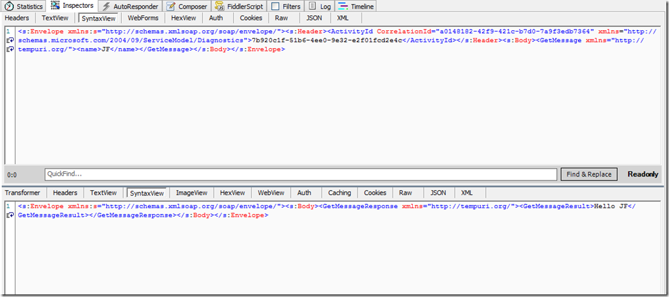Click the Log document icon
The width and height of the screenshot is (669, 297).
[x=313, y=7]
